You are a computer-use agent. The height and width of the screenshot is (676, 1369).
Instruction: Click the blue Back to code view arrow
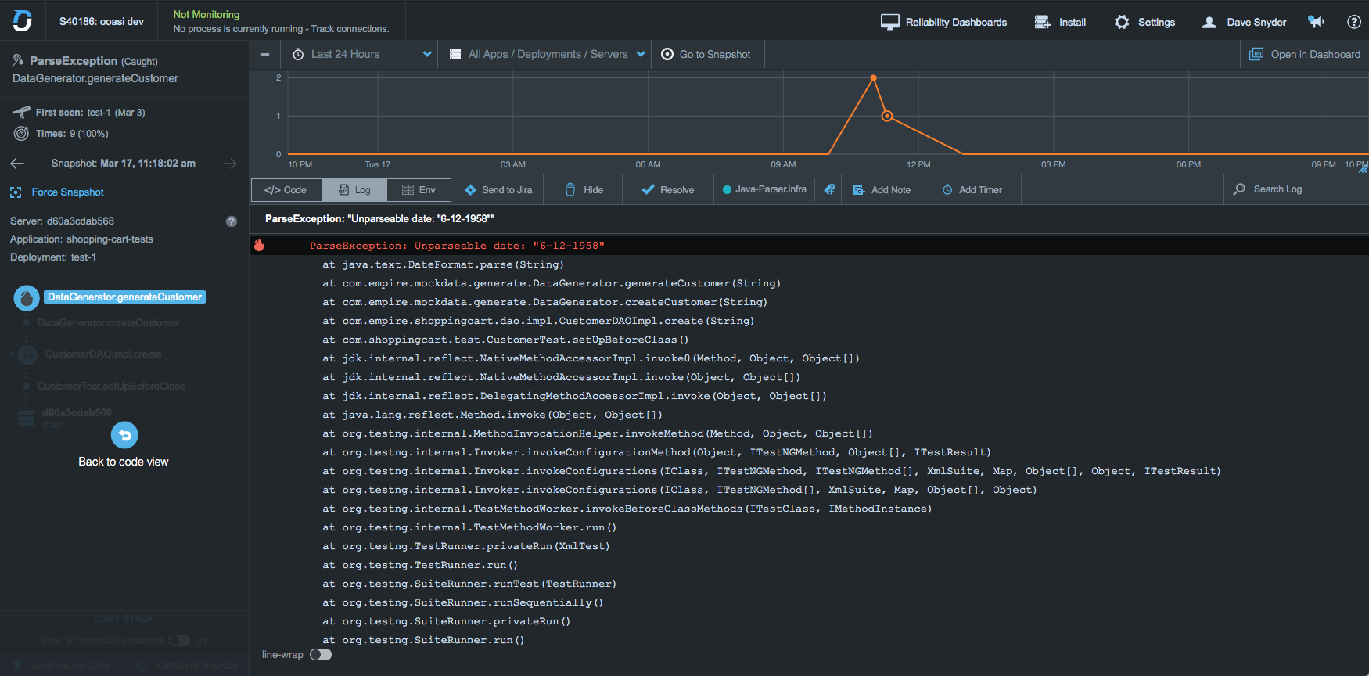tap(124, 435)
